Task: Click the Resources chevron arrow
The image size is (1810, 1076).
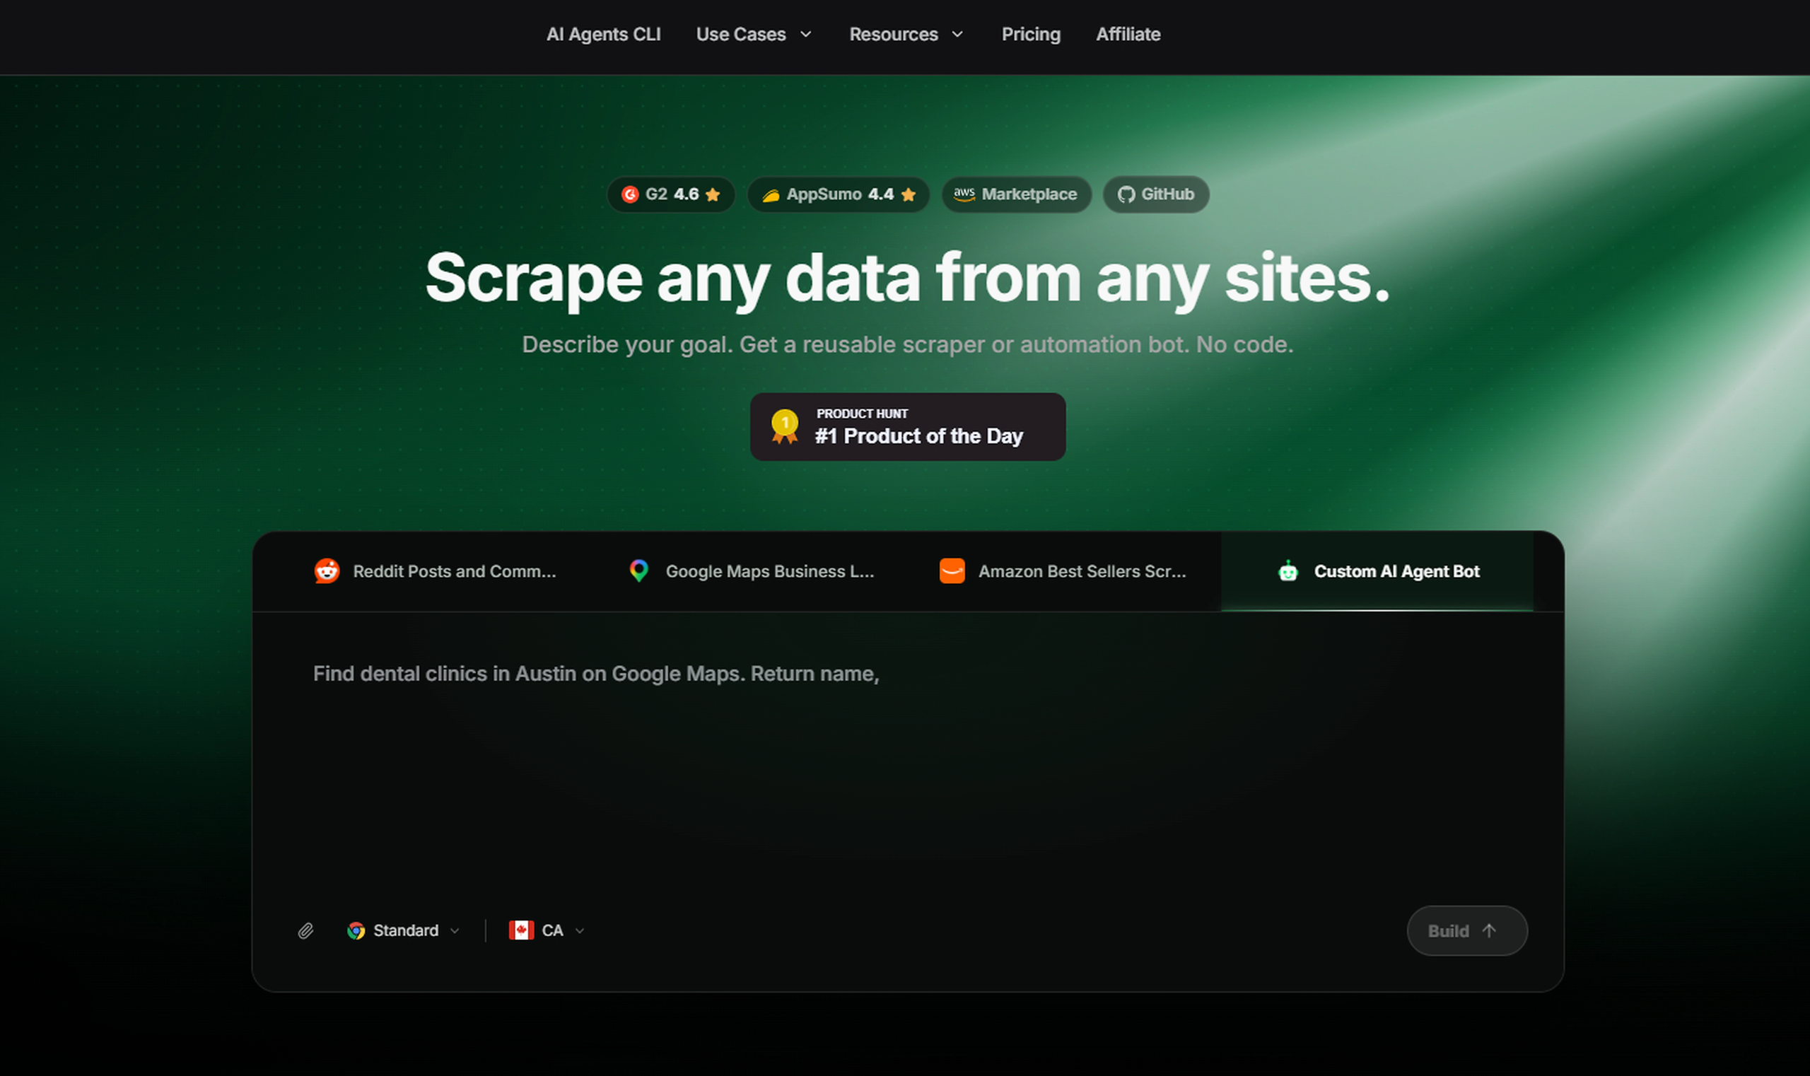Action: (957, 34)
